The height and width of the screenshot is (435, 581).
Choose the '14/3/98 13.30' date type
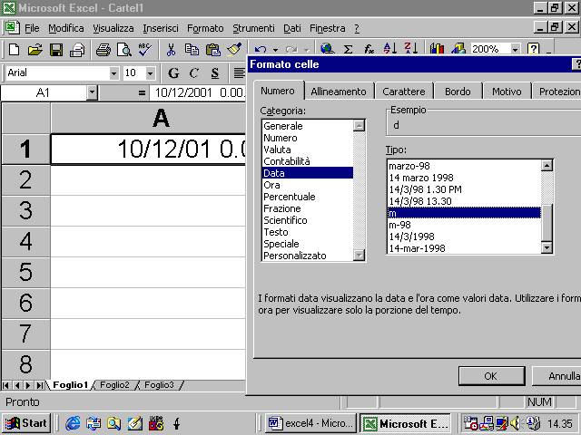click(x=464, y=201)
